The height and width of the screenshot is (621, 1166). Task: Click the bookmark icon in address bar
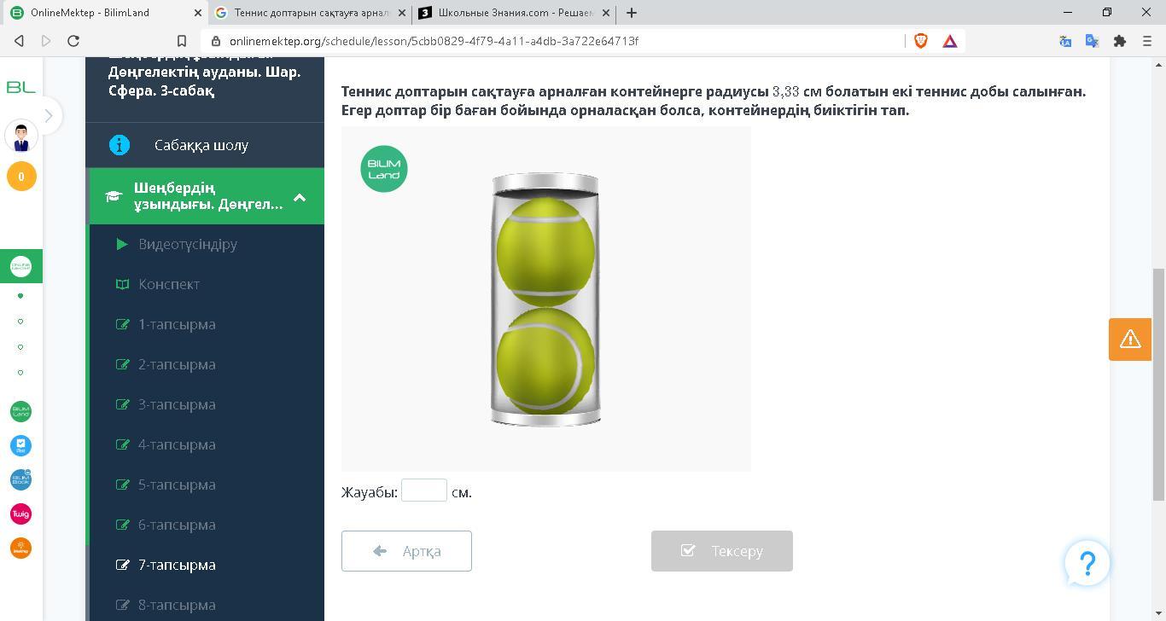pos(181,41)
